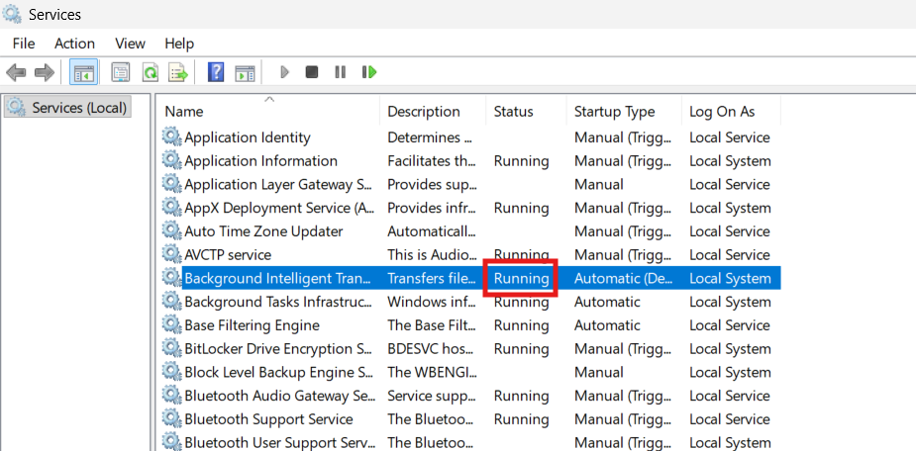This screenshot has height=451, width=916.
Task: Click 'Transfers file...' description cell
Action: click(x=432, y=279)
